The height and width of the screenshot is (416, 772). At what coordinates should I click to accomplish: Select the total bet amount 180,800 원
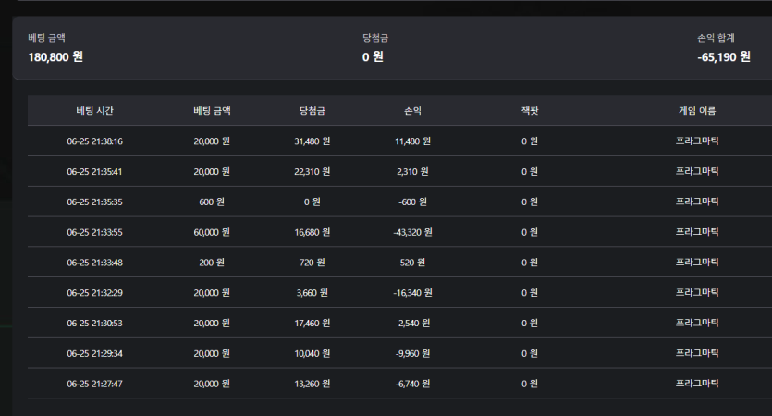pyautogui.click(x=55, y=57)
